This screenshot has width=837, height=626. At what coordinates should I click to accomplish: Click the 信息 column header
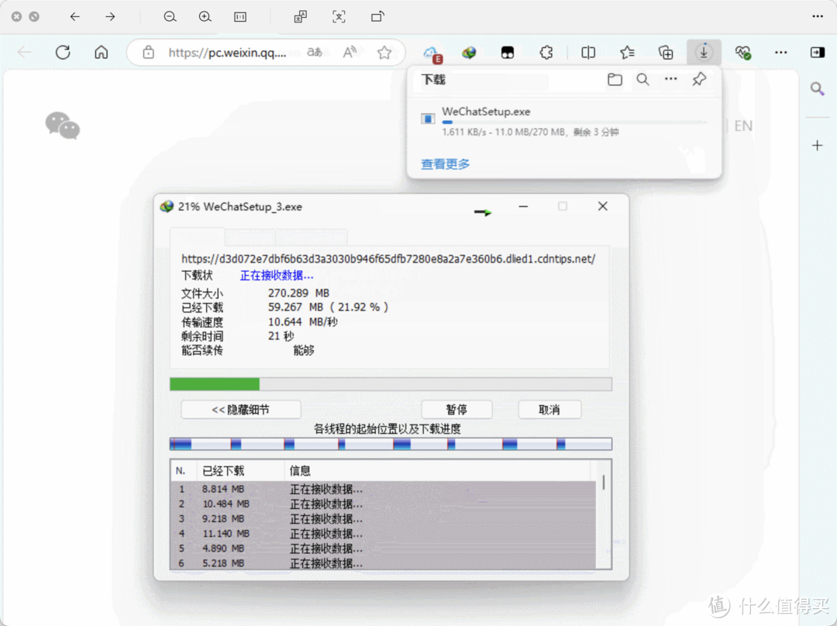pyautogui.click(x=437, y=471)
